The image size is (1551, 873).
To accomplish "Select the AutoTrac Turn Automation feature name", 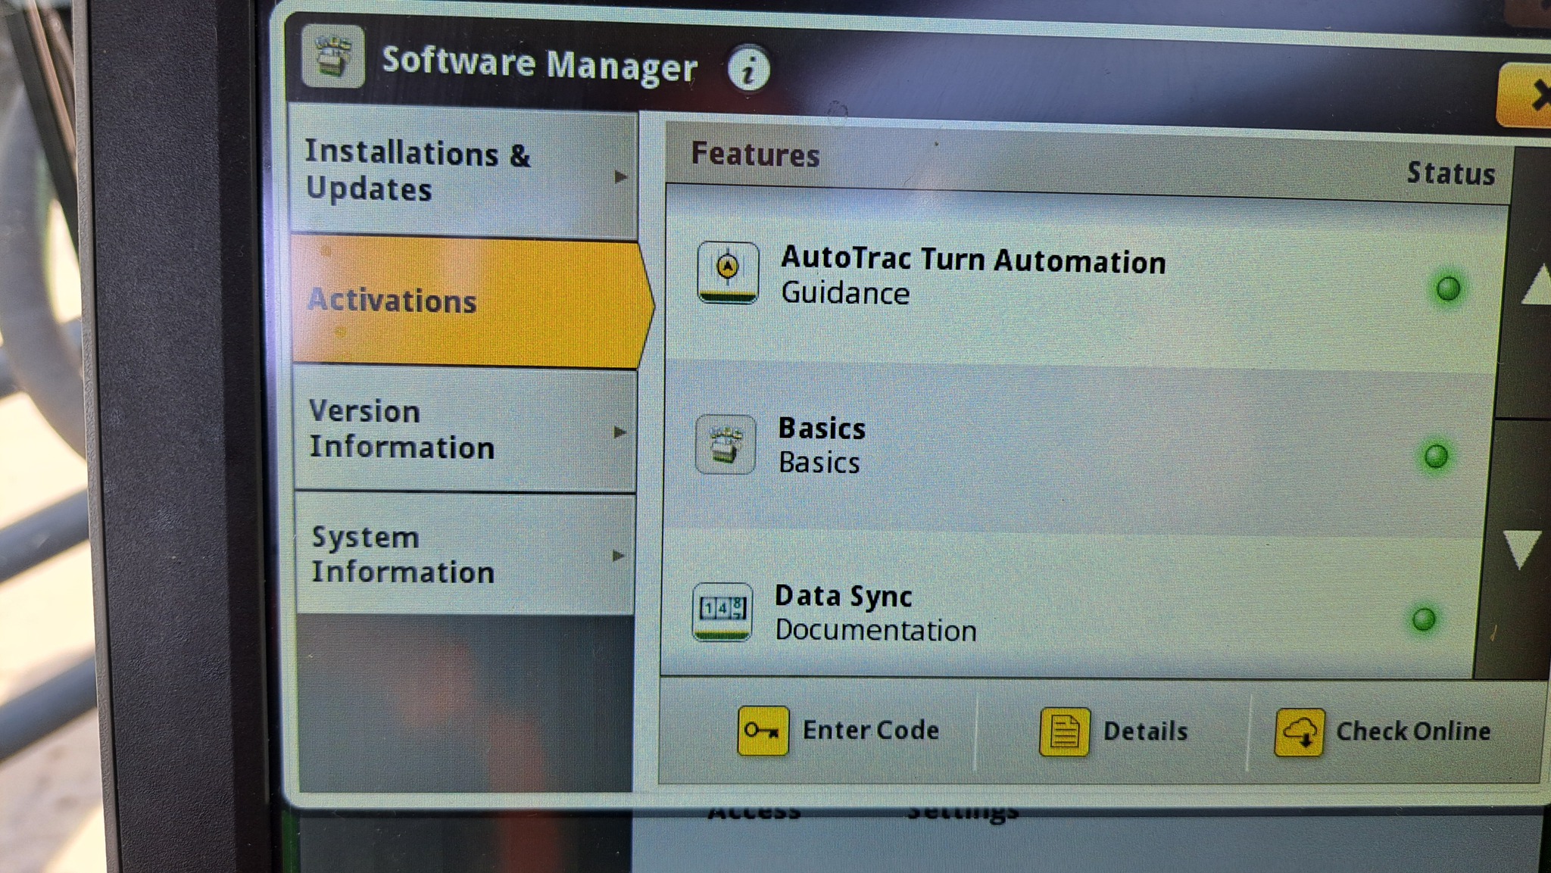I will 974,260.
